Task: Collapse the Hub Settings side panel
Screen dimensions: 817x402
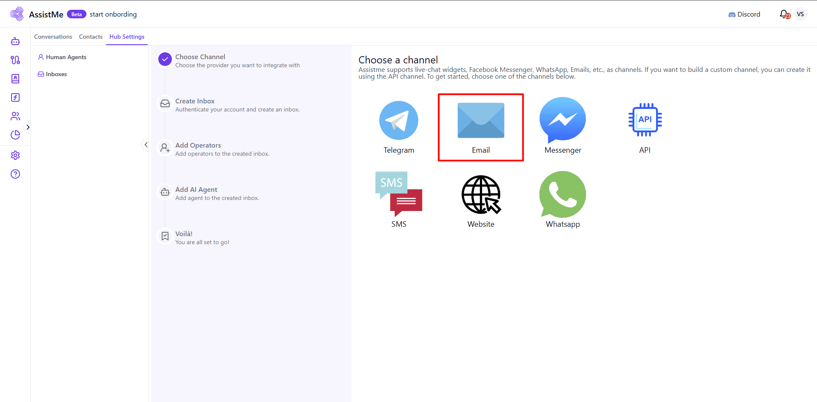Action: 146,145
